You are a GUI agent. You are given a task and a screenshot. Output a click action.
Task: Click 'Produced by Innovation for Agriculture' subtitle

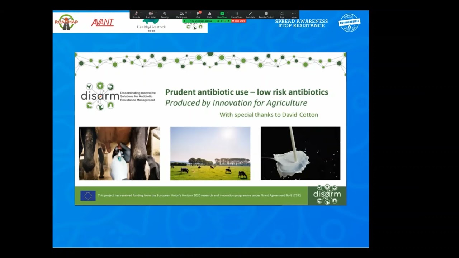tap(236, 103)
